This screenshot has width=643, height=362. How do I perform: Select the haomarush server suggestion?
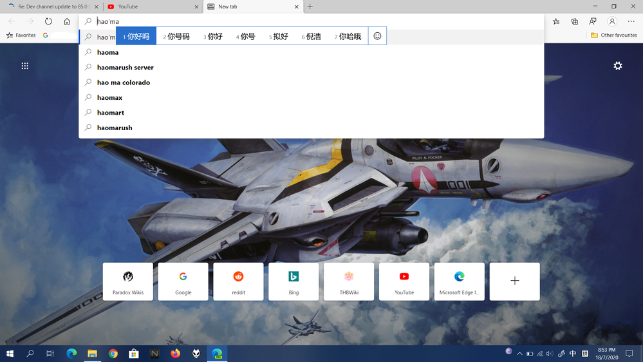312,67
